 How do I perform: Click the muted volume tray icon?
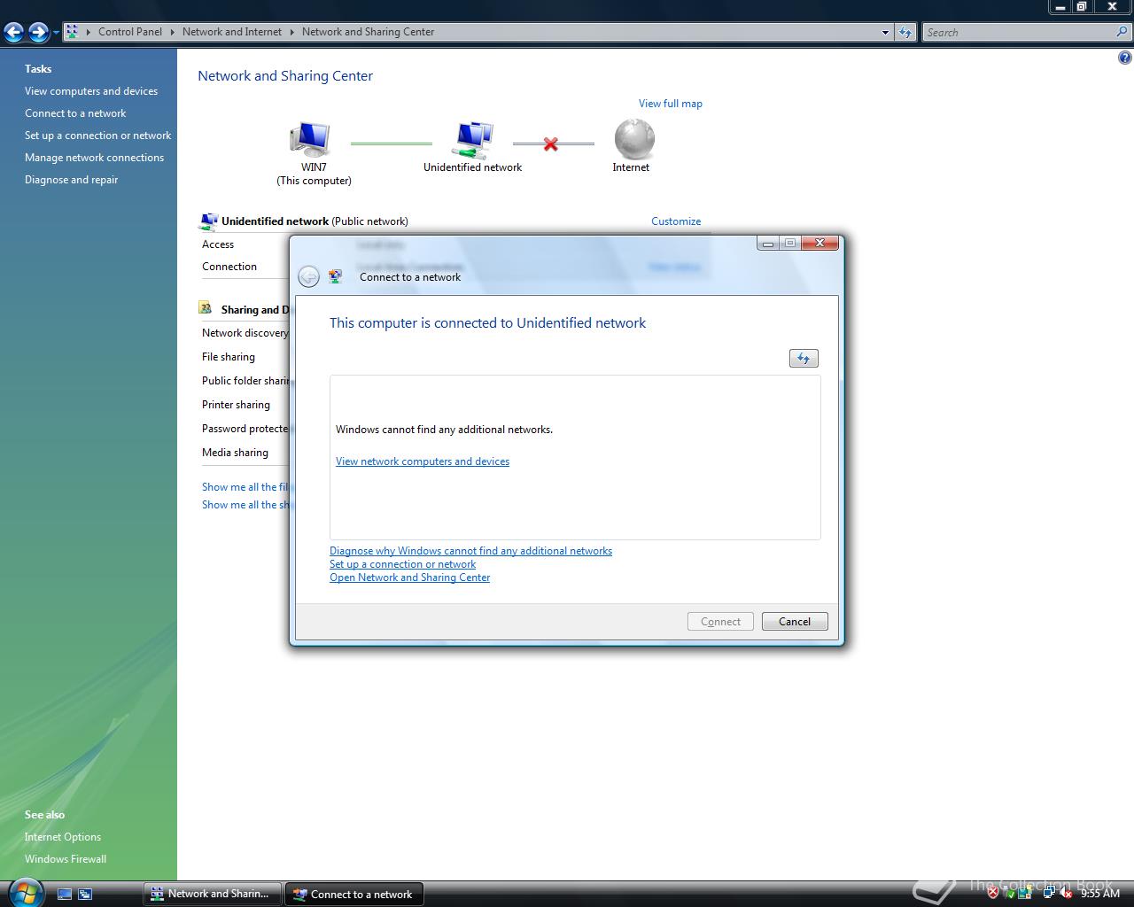[x=1067, y=894]
